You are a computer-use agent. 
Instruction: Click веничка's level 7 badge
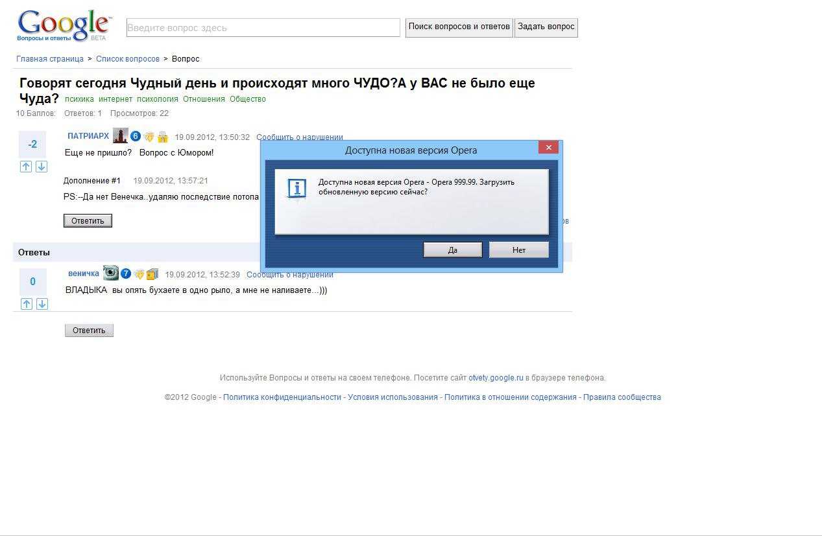pyautogui.click(x=126, y=274)
